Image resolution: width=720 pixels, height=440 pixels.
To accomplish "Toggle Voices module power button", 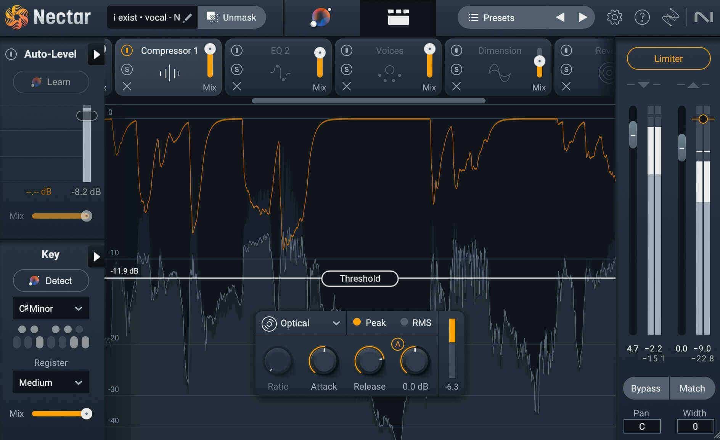I will click(347, 50).
